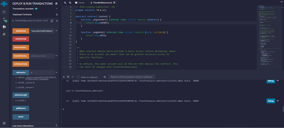Close the TransferBalance.sol tab
The height and width of the screenshot is (128, 284).
tap(115, 3)
